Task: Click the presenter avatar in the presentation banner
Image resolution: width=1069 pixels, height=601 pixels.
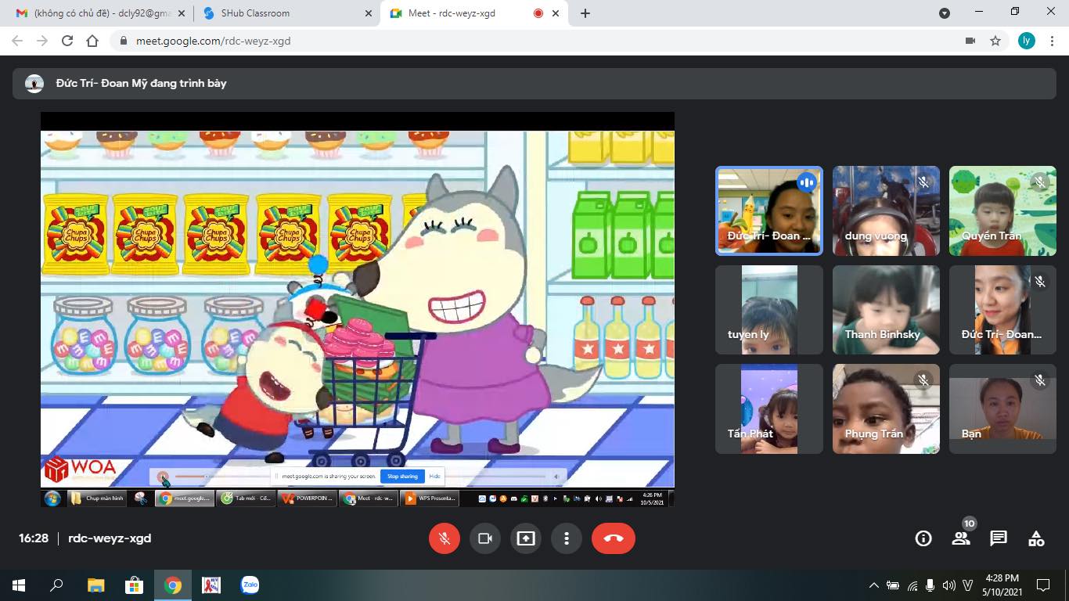Action: tap(34, 83)
